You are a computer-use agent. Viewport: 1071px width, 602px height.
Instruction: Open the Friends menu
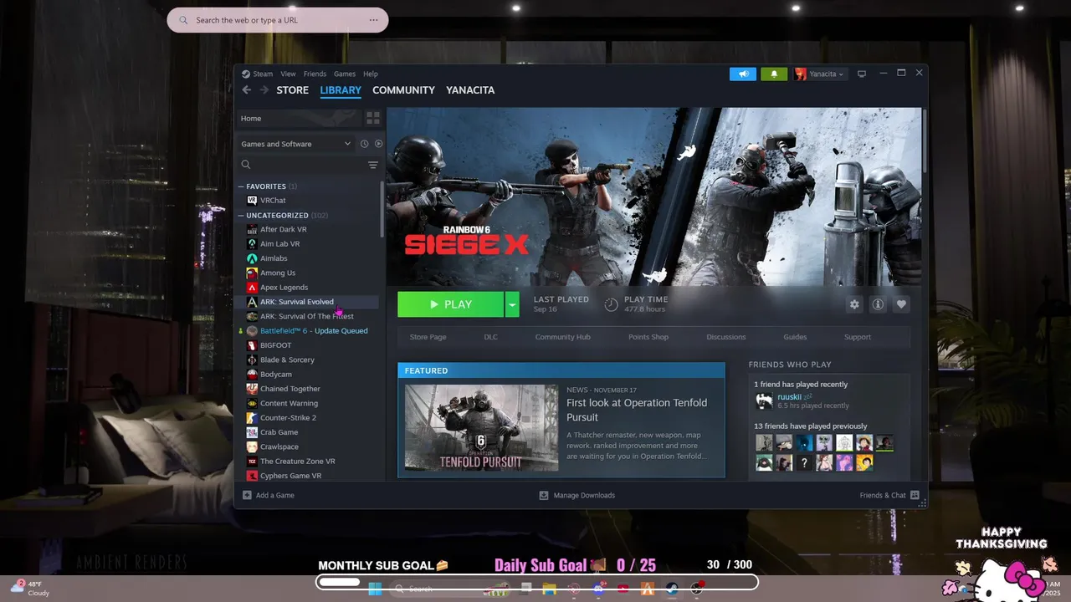pyautogui.click(x=315, y=74)
